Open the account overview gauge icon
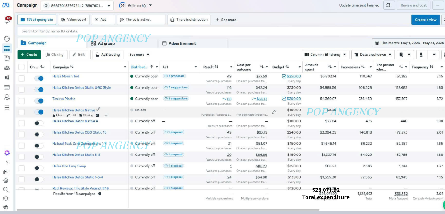This screenshot has width=445, height=214. pyautogui.click(x=7, y=38)
